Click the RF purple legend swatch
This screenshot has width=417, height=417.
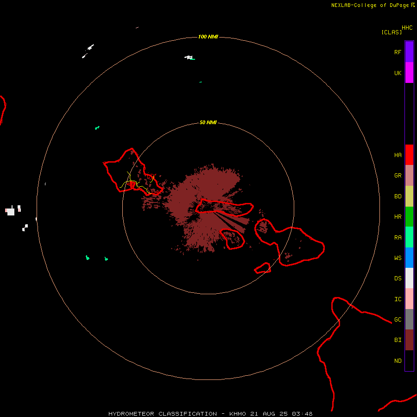click(409, 51)
